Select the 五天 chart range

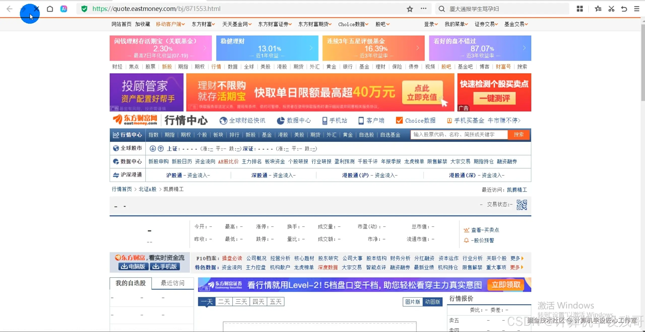click(275, 301)
